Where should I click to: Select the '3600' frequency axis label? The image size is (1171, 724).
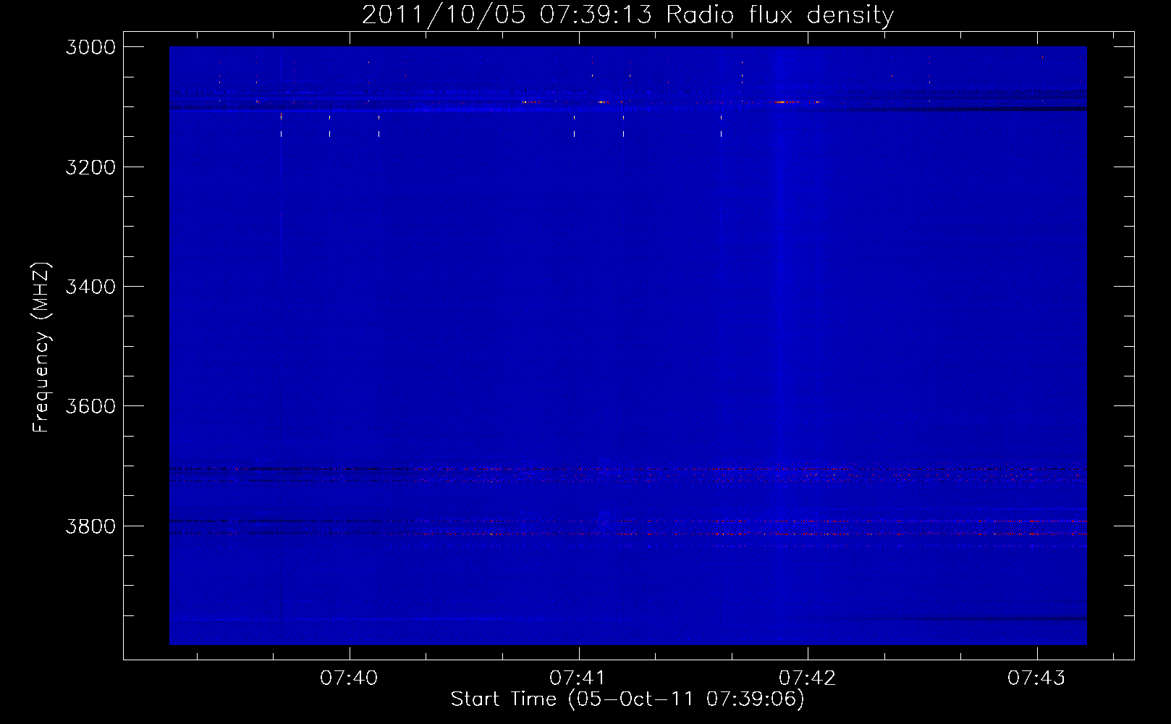tap(90, 406)
